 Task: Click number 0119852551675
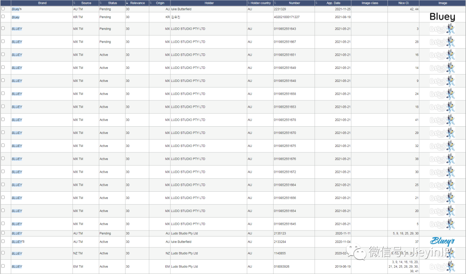tap(285, 146)
